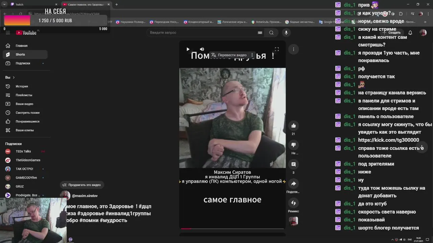This screenshot has width=433, height=243.
Task: Share the Short via Поделиться
Action: click(x=293, y=184)
